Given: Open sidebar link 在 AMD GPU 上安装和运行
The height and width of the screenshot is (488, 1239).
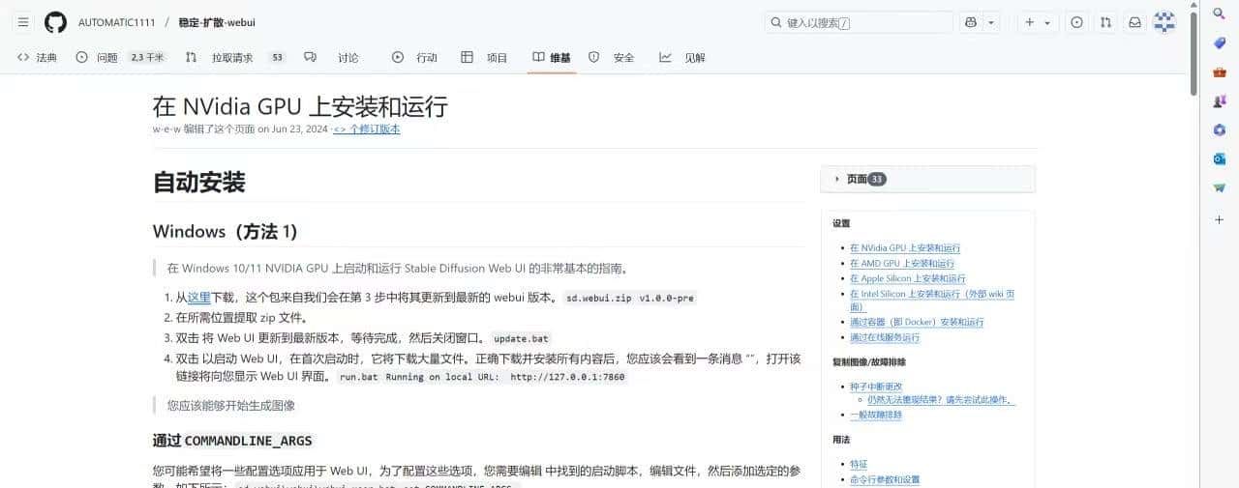Looking at the screenshot, I should pyautogui.click(x=902, y=263).
